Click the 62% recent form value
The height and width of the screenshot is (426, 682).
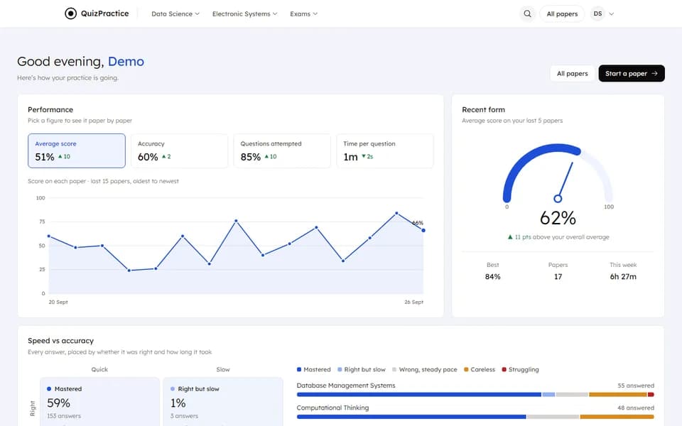558,218
